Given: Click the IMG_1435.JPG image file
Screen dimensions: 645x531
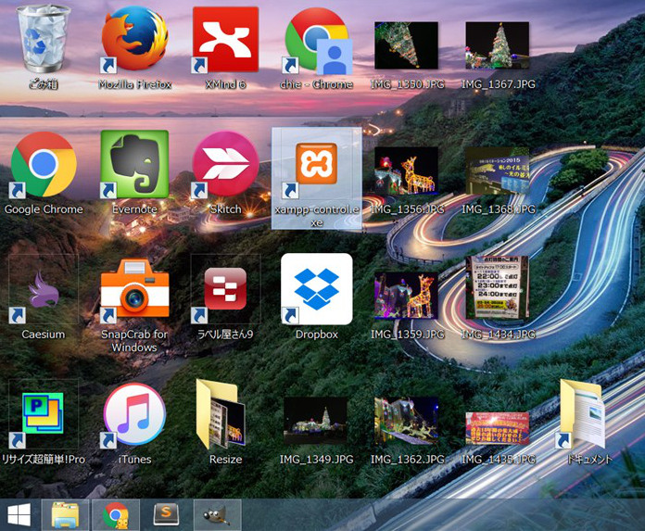Looking at the screenshot, I should coord(498,428).
